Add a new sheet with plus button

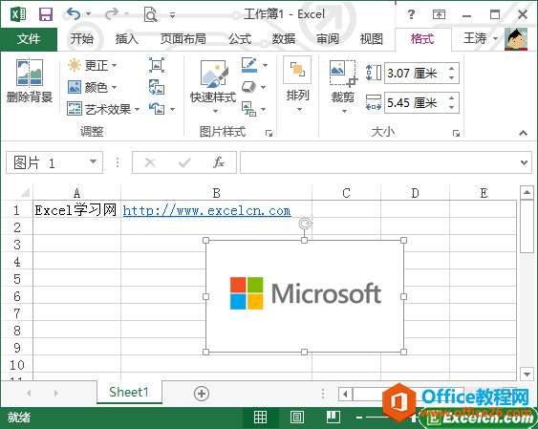coord(202,394)
